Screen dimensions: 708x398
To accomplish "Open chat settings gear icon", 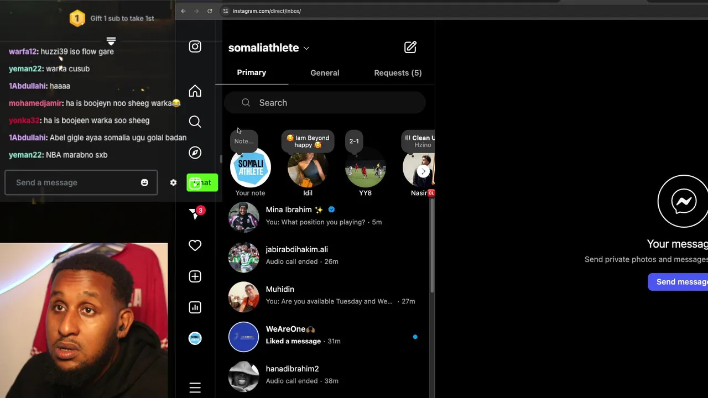I will (173, 182).
